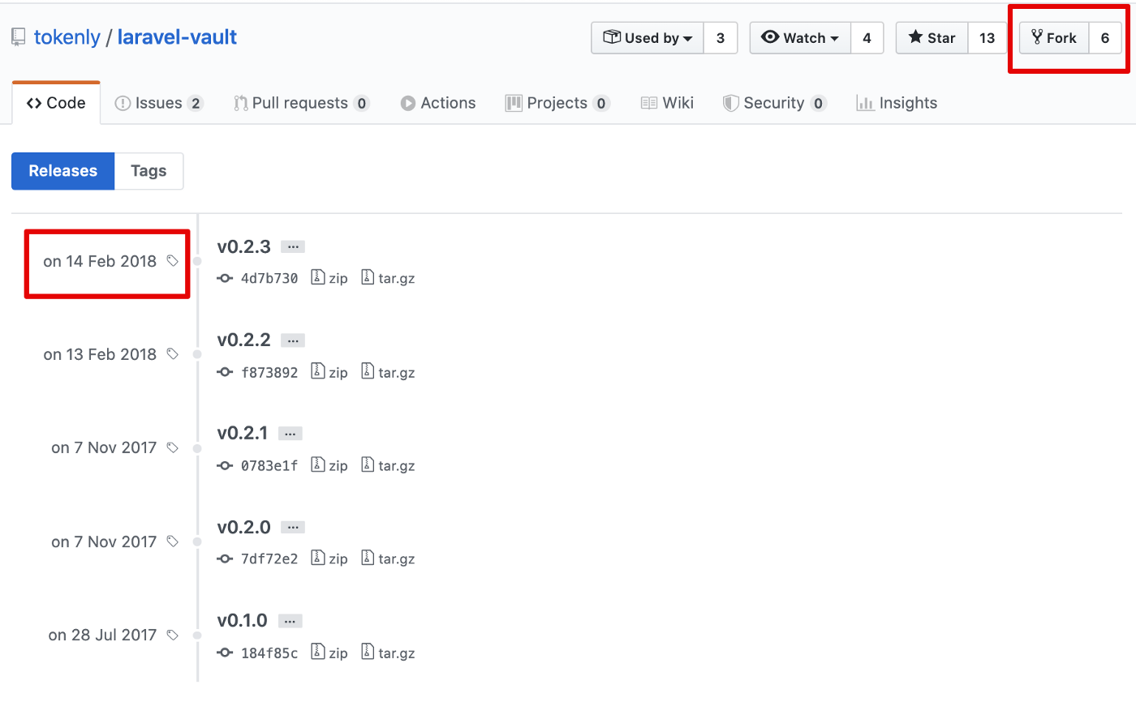The height and width of the screenshot is (702, 1136).
Task: Download zip for v0.2.3
Action: (329, 278)
